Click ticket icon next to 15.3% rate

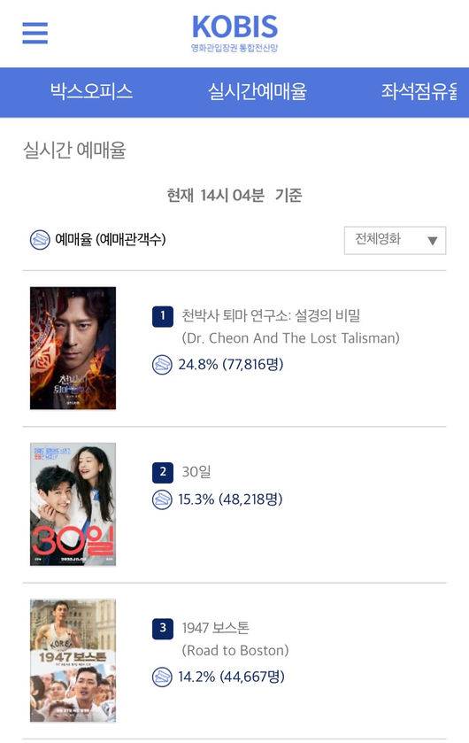click(x=162, y=499)
